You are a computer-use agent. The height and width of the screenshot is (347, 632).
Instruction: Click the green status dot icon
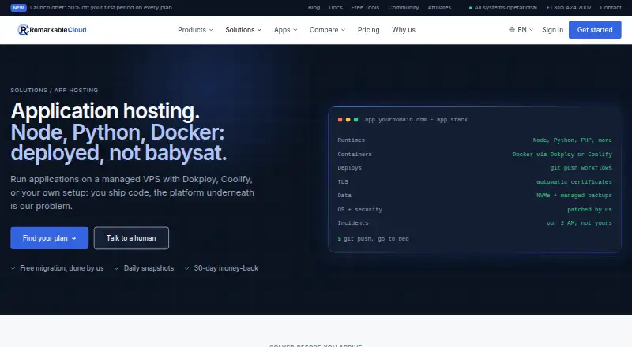[x=470, y=8]
